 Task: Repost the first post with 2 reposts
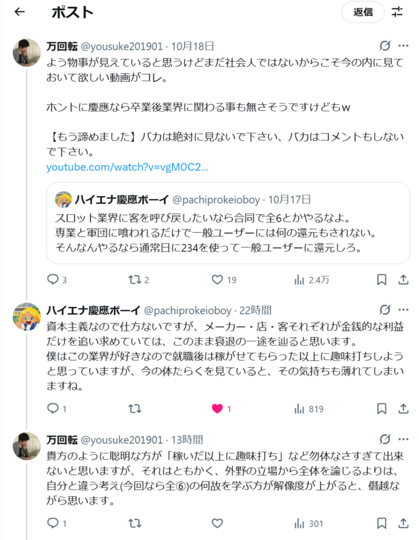135,279
